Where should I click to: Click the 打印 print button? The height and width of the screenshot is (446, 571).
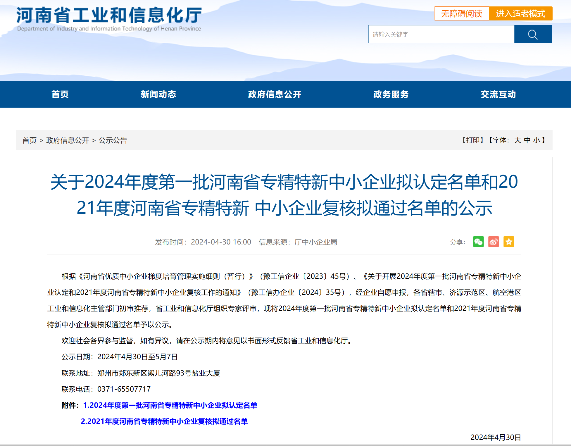(x=473, y=140)
